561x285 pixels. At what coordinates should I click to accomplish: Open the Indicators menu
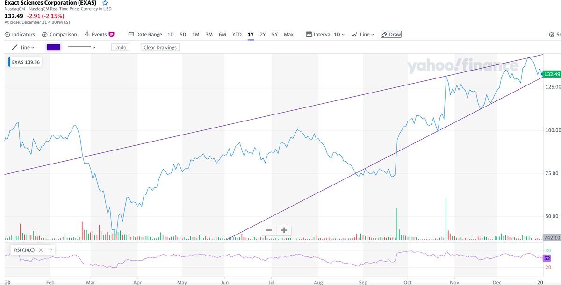20,35
